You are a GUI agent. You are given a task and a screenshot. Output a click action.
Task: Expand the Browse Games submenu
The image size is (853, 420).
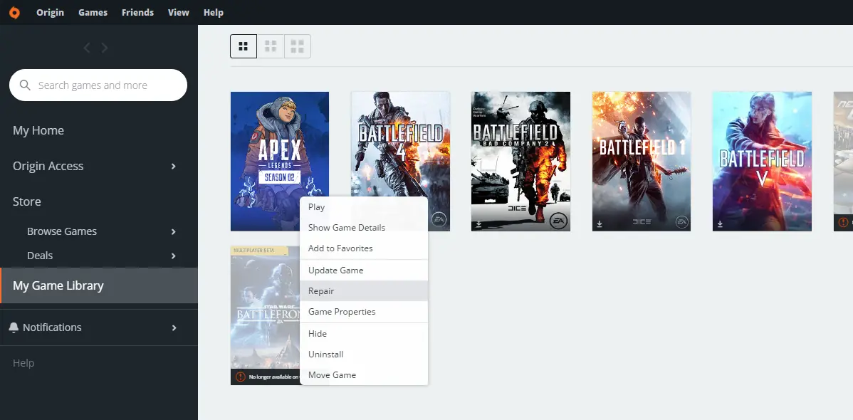(173, 231)
